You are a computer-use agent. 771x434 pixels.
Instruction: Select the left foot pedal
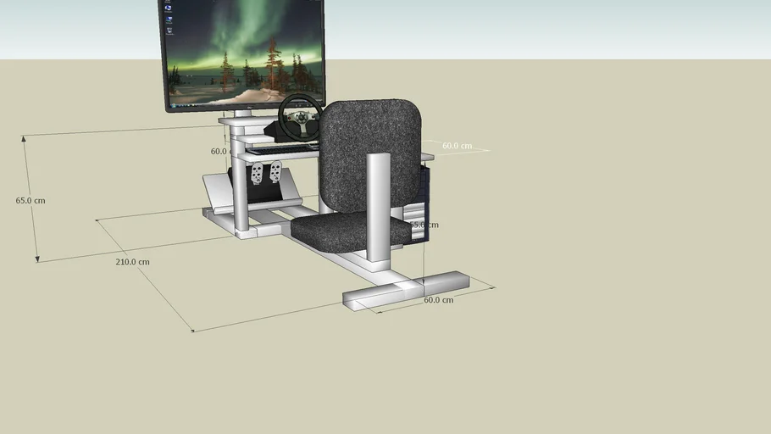(x=257, y=173)
